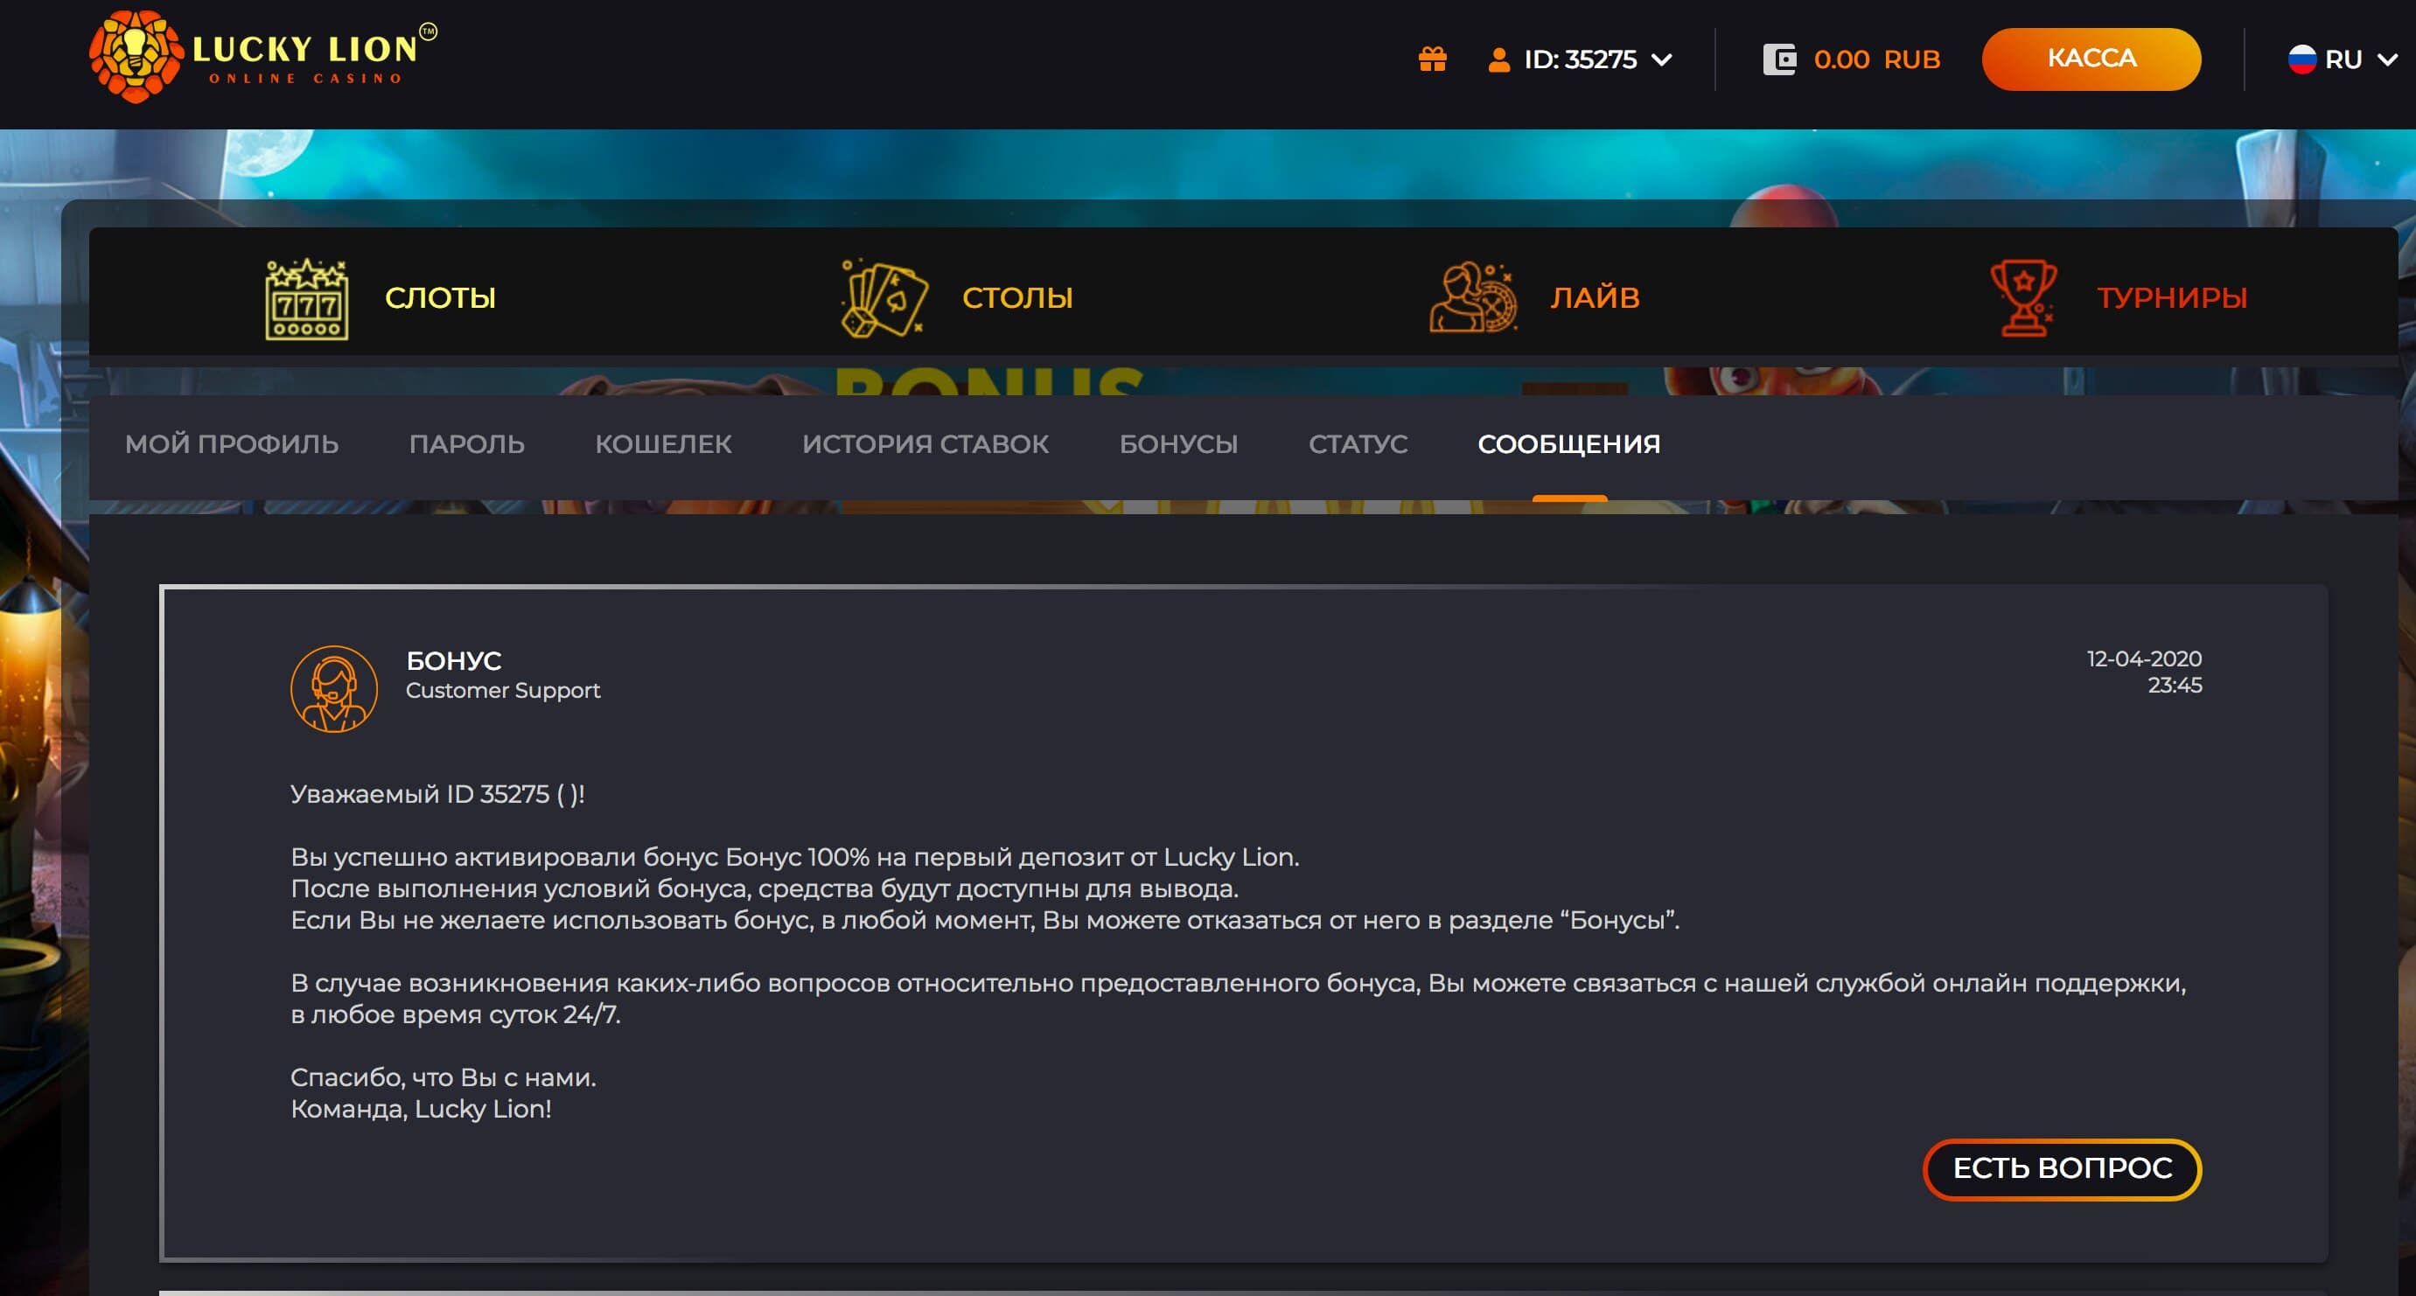This screenshot has width=2416, height=1296.
Task: Click the greeting line Уважаемый ID 35275
Action: click(x=437, y=795)
